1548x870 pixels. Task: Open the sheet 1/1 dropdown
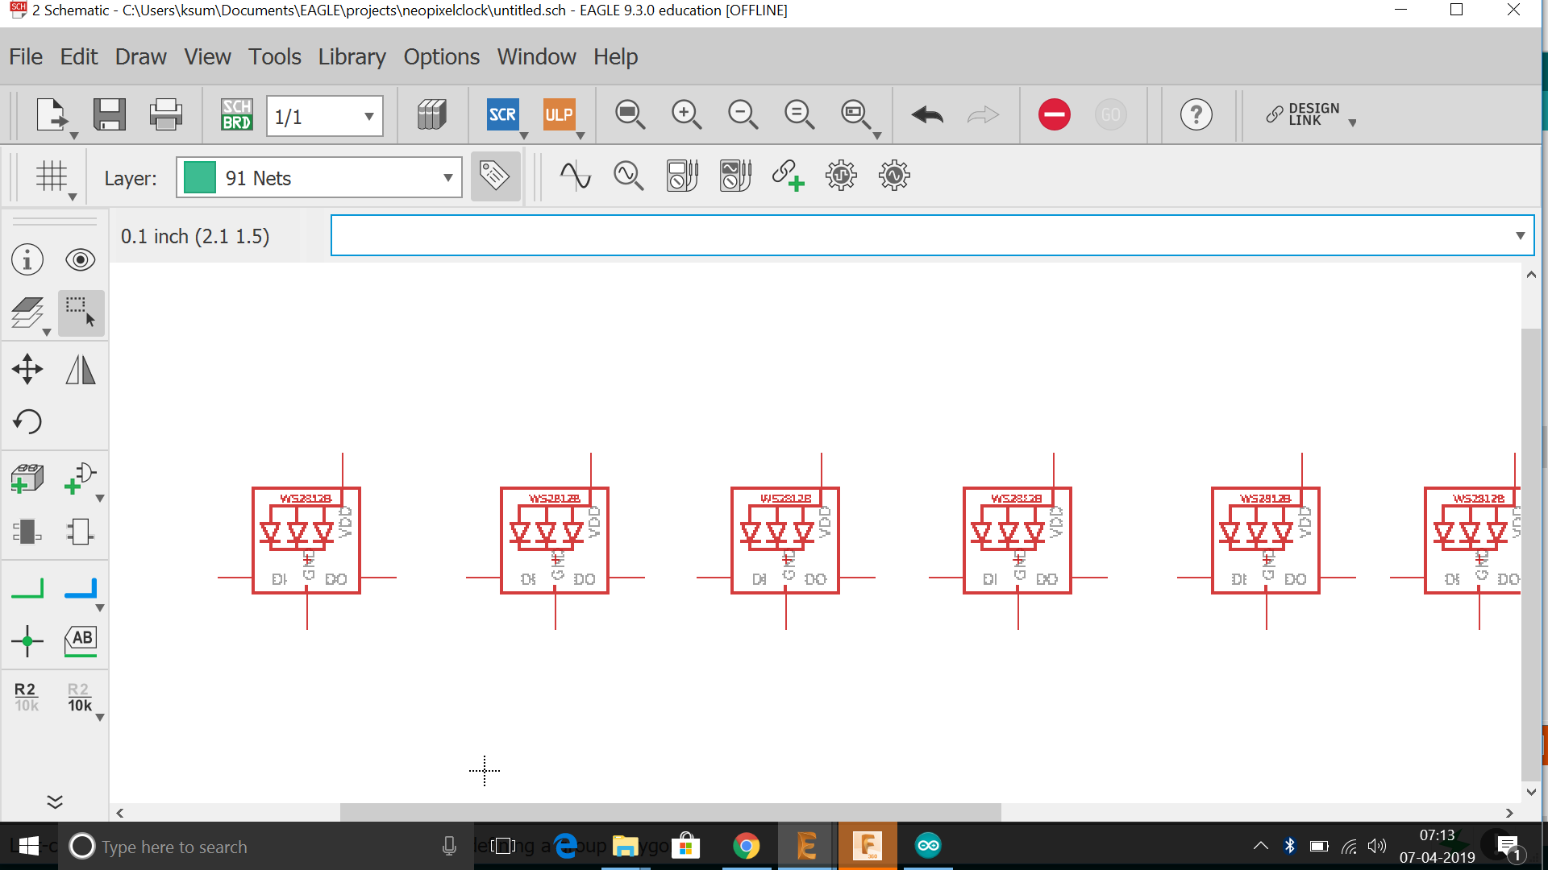368,116
